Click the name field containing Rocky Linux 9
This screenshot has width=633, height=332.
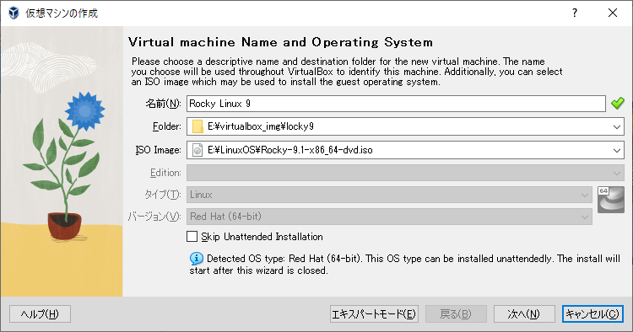point(396,104)
